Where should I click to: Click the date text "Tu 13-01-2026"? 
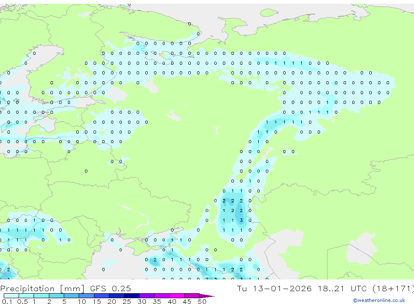[274, 288]
